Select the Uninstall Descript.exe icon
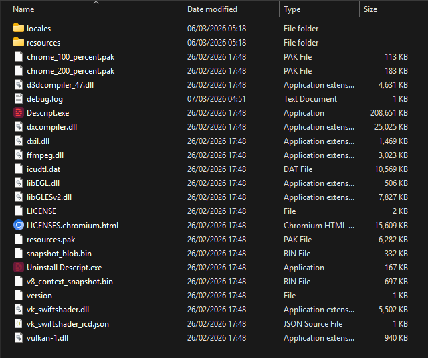The image size is (428, 358). [19, 268]
